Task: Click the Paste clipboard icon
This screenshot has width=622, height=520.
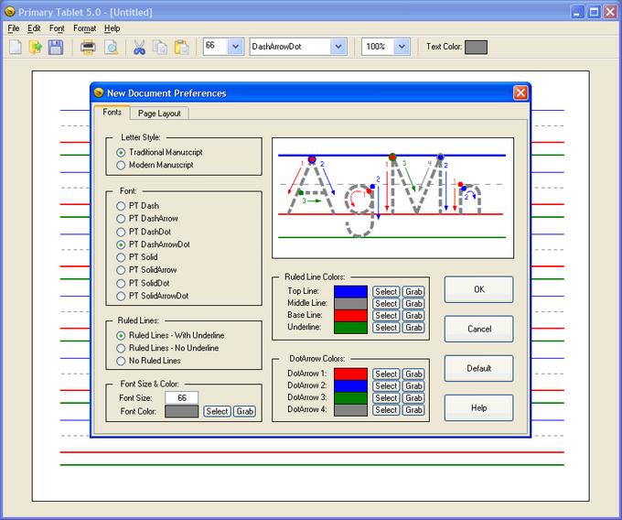Action: point(181,47)
